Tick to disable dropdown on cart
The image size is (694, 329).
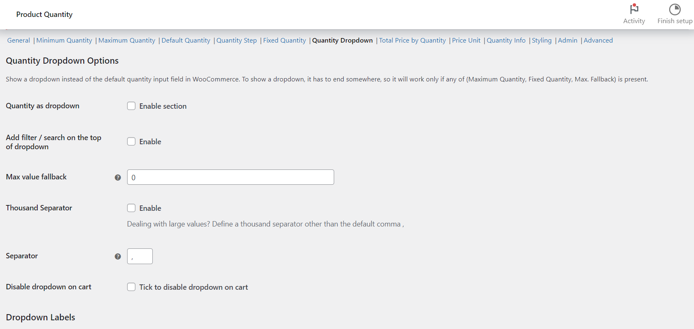131,287
